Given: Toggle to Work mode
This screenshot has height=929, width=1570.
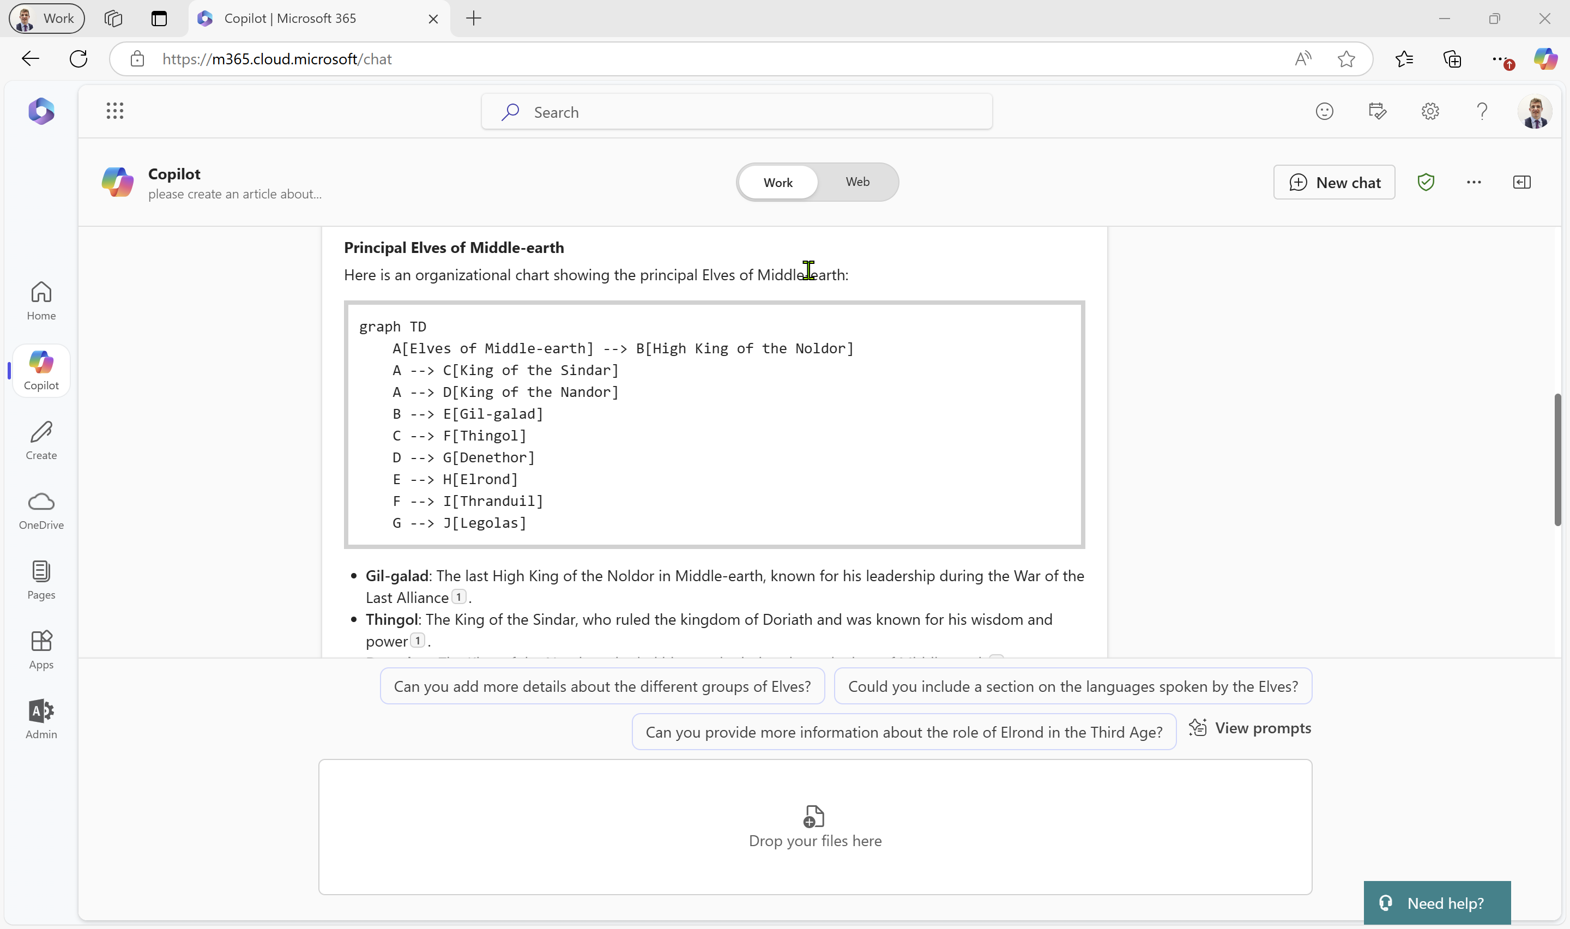Looking at the screenshot, I should (x=777, y=182).
